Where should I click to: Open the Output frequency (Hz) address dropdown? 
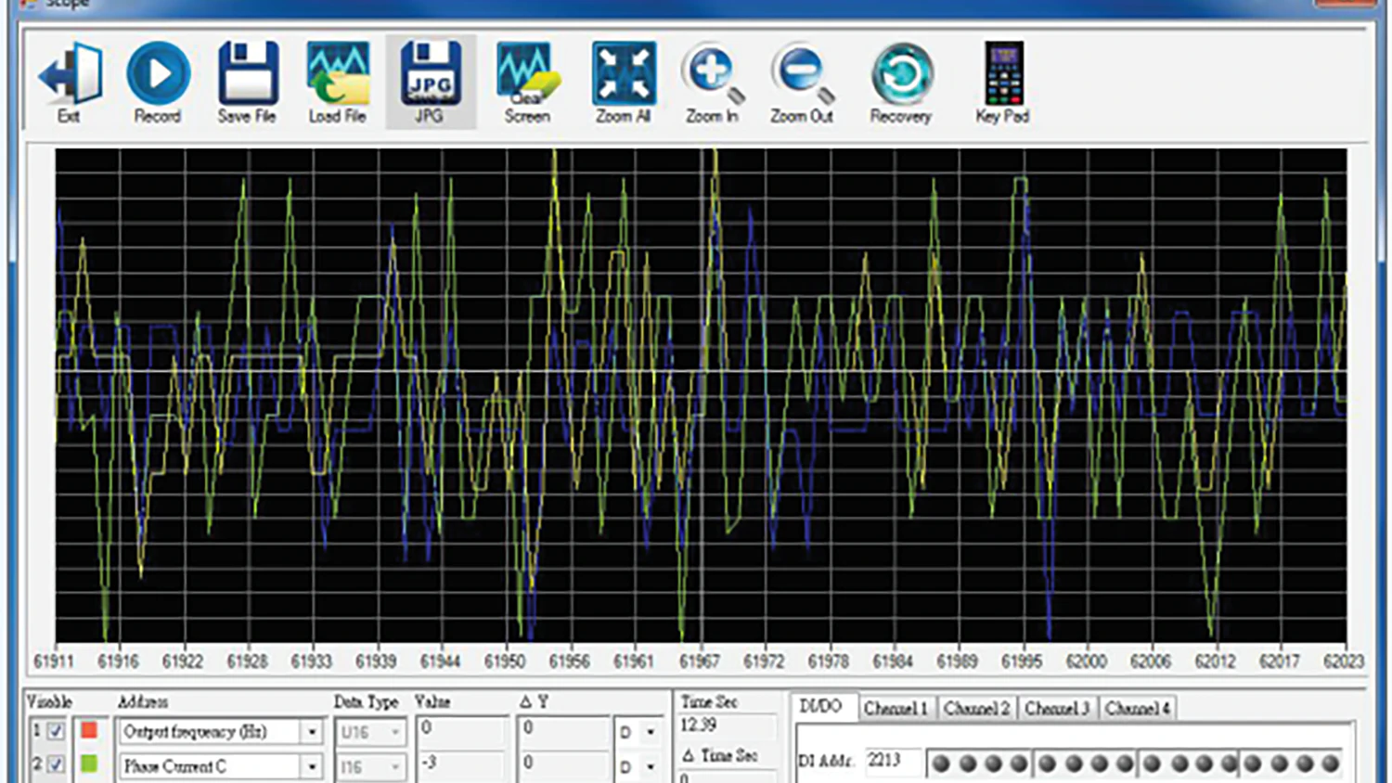pyautogui.click(x=312, y=732)
